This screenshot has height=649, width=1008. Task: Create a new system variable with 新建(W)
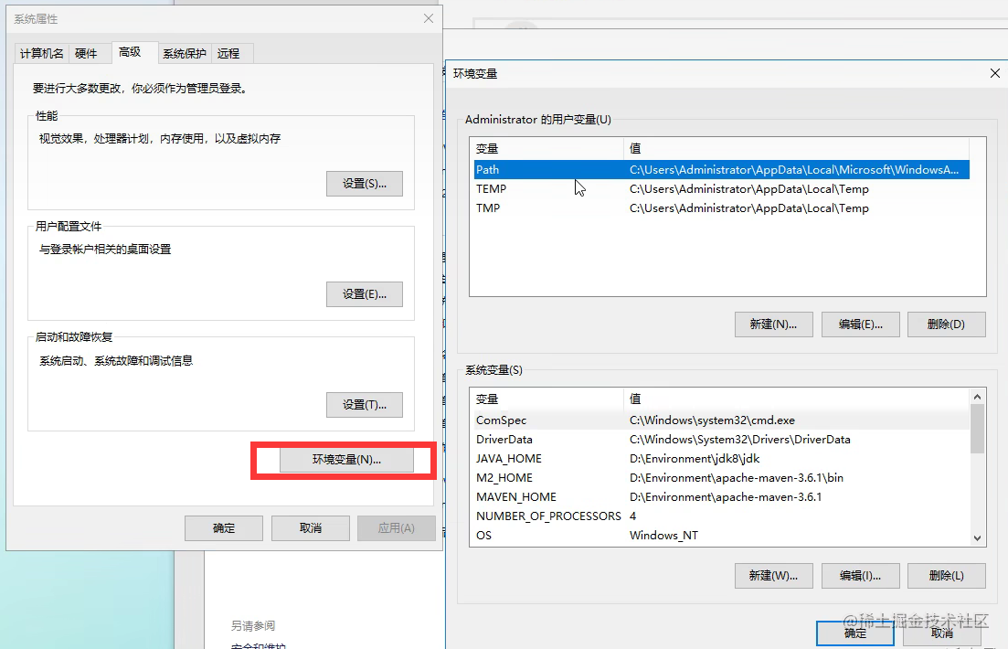click(773, 576)
